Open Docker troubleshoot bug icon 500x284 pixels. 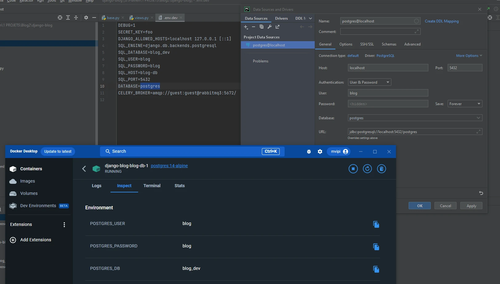tap(309, 152)
